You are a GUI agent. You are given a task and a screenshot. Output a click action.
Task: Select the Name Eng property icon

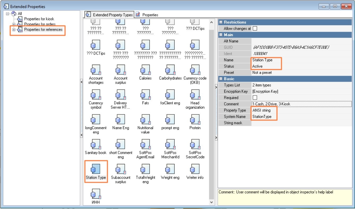tap(121, 120)
